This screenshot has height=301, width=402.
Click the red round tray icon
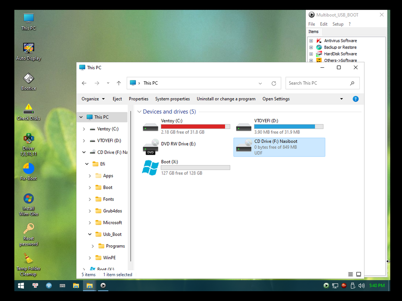(x=344, y=286)
